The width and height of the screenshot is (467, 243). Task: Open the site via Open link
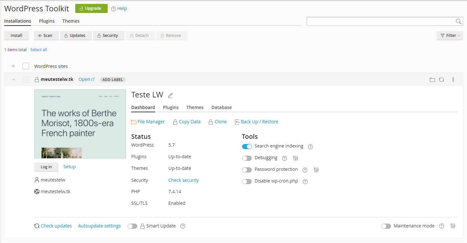[x=87, y=80]
